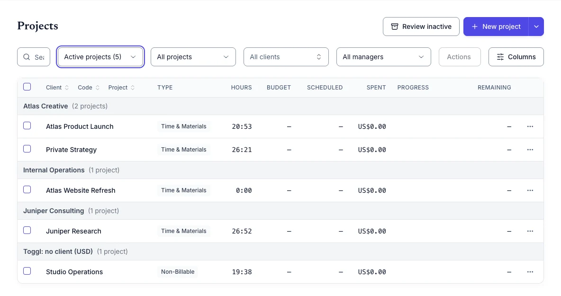Screen dimensions: 561x296
Task: Expand the New project arrow menu
Action: [x=536, y=27]
